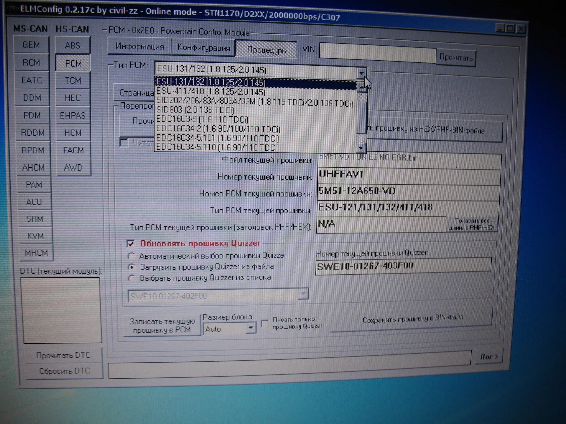
Task: Click the VIN input field
Action: click(378, 54)
